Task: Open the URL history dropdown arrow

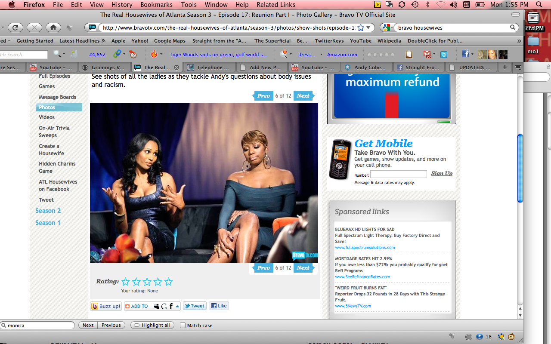Action: 368,28
